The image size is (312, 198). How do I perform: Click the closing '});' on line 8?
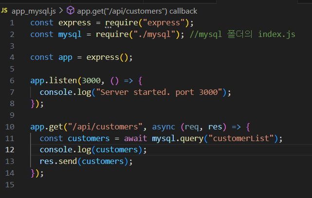[x=37, y=104]
